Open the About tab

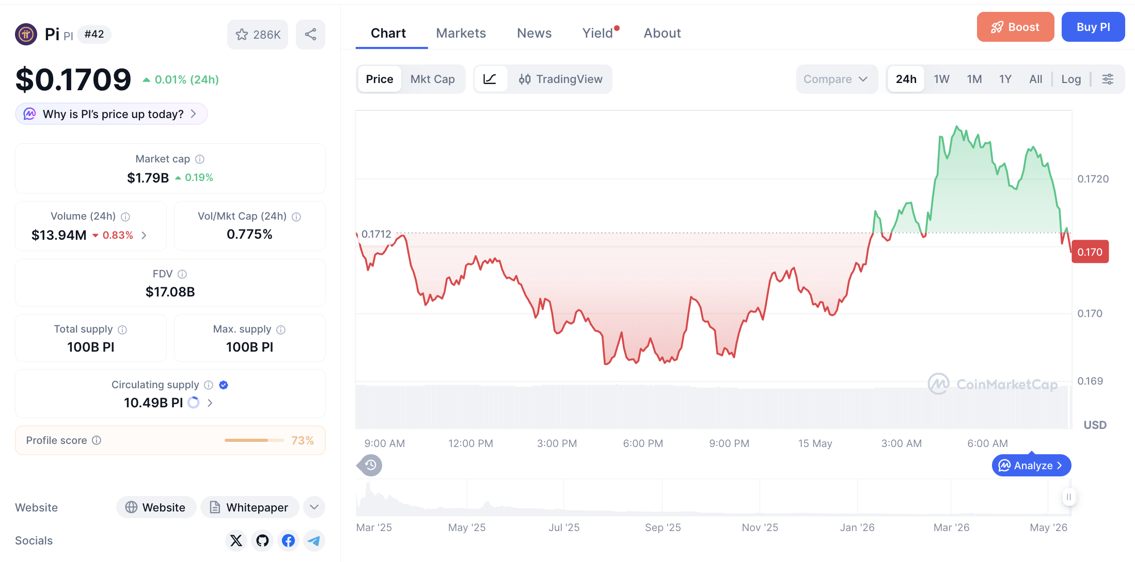[x=662, y=33]
